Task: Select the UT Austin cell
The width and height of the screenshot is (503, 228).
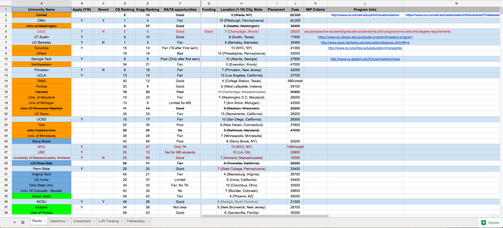Action: [41, 37]
